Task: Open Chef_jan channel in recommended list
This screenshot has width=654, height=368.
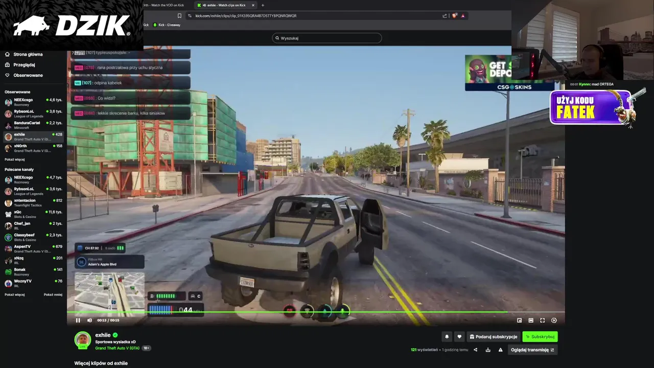Action: (x=33, y=225)
